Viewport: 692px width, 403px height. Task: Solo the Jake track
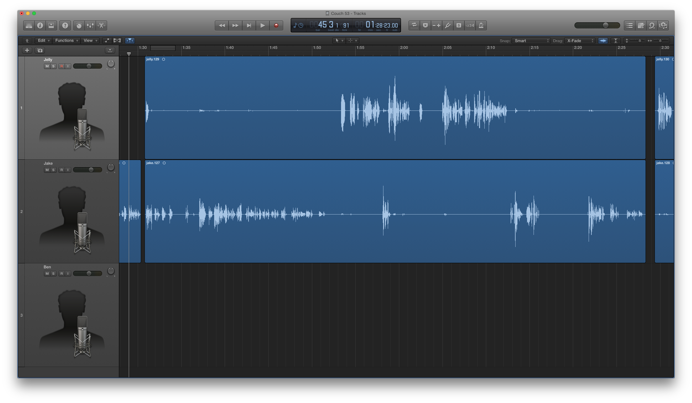[54, 170]
